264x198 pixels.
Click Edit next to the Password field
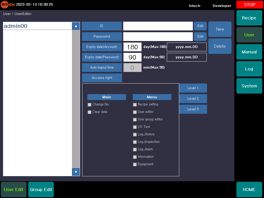200,36
